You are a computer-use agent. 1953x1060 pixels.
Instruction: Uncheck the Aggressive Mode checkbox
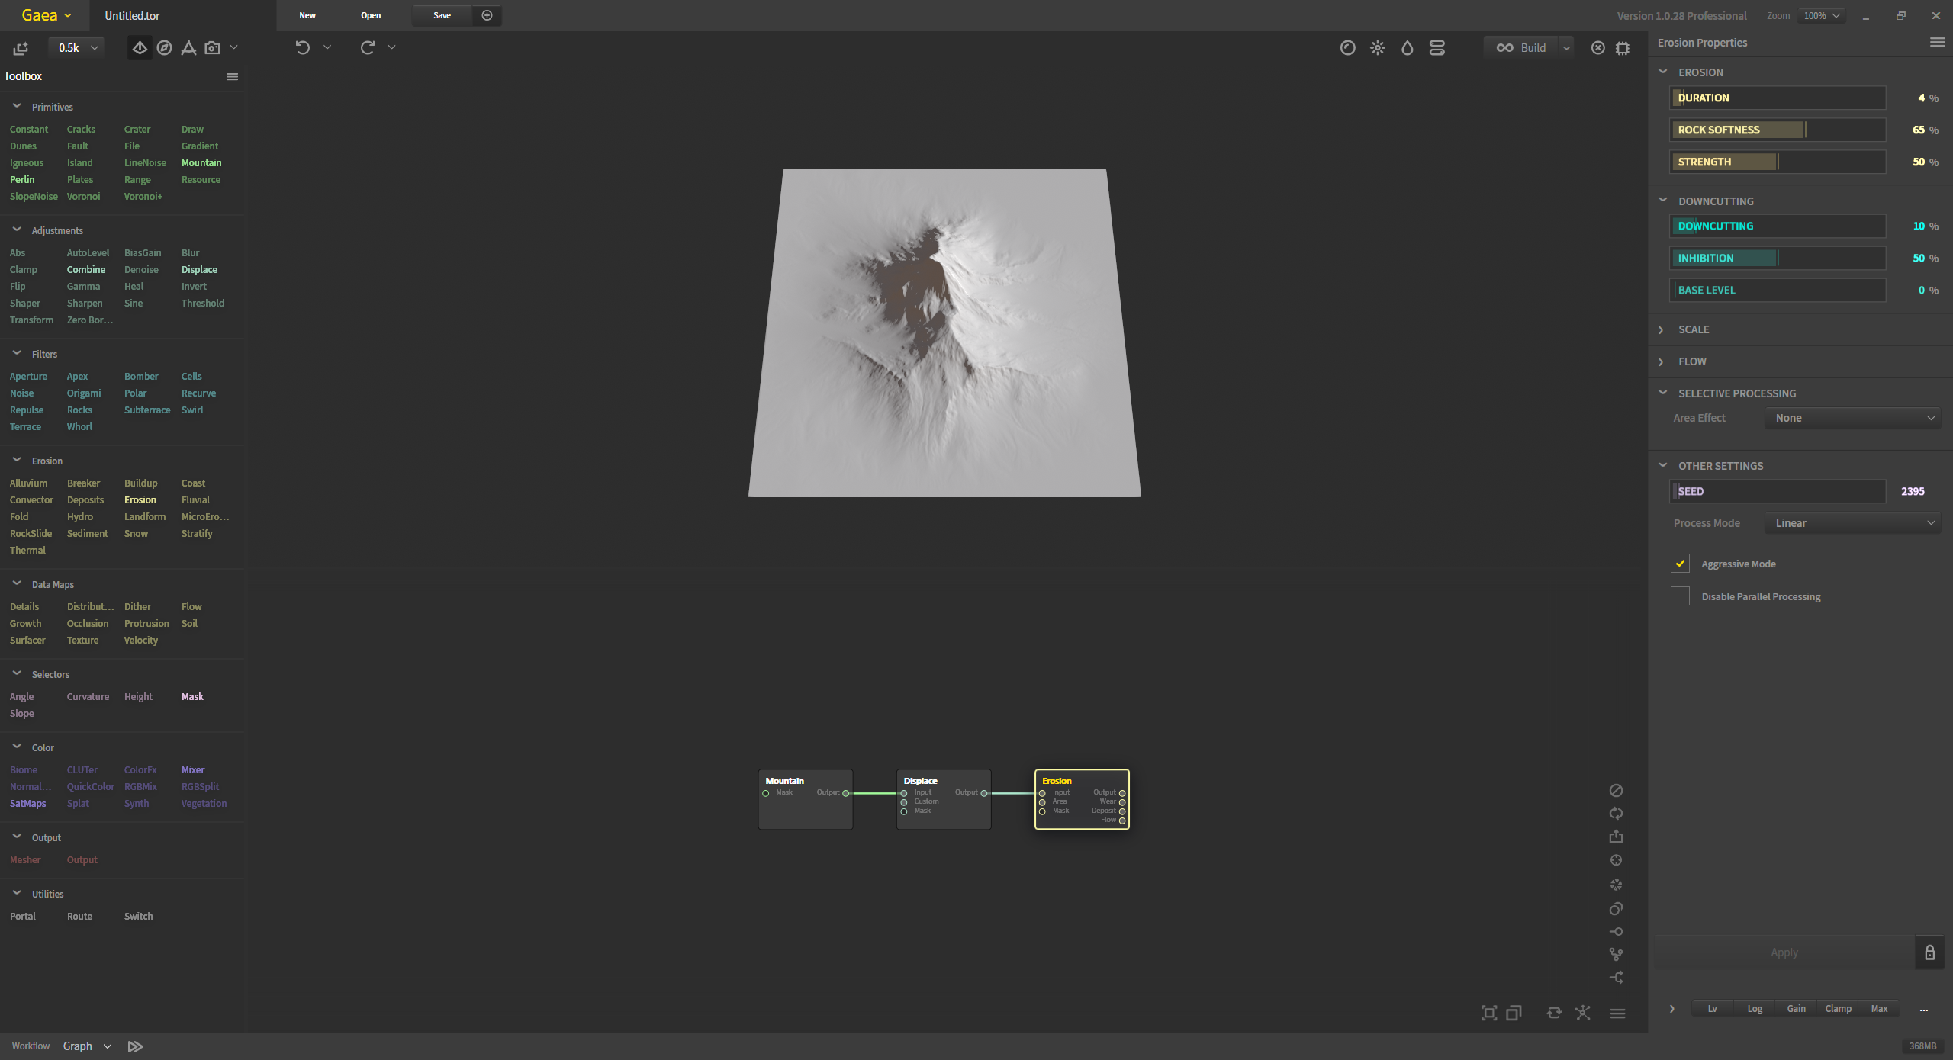(x=1680, y=564)
